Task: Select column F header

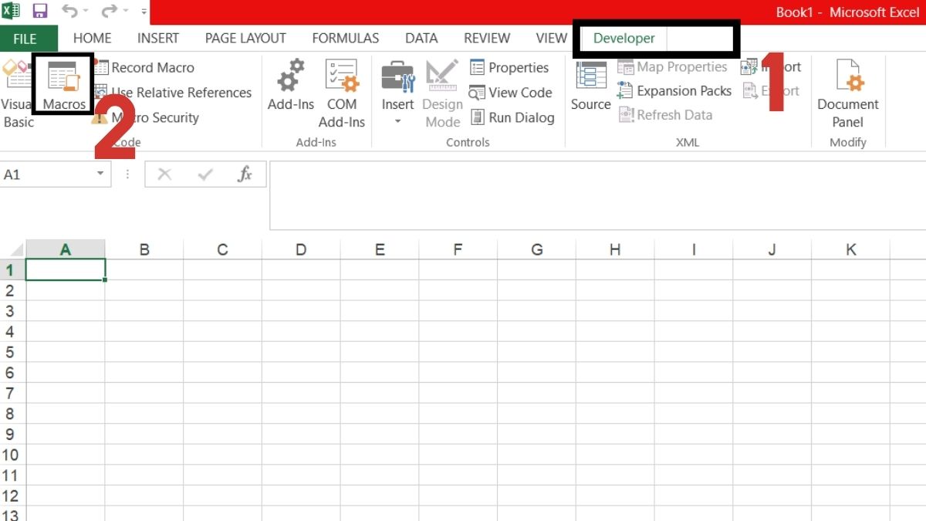Action: (x=458, y=249)
